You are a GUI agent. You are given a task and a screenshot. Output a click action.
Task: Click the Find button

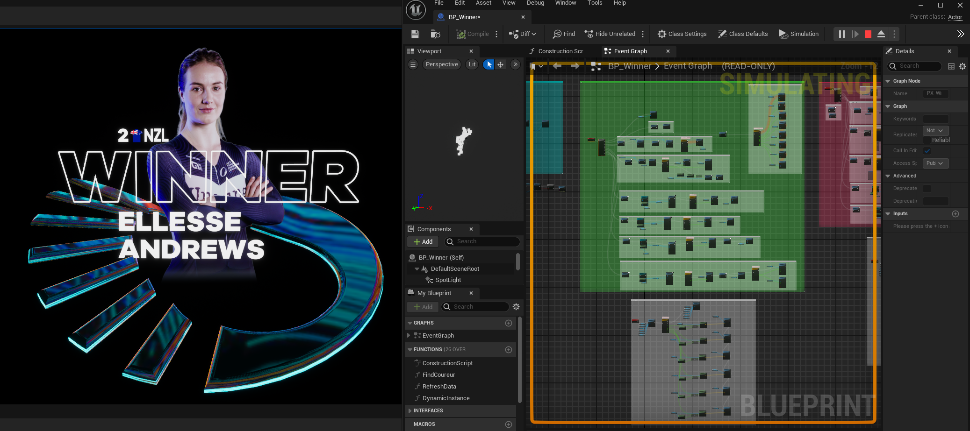(564, 34)
